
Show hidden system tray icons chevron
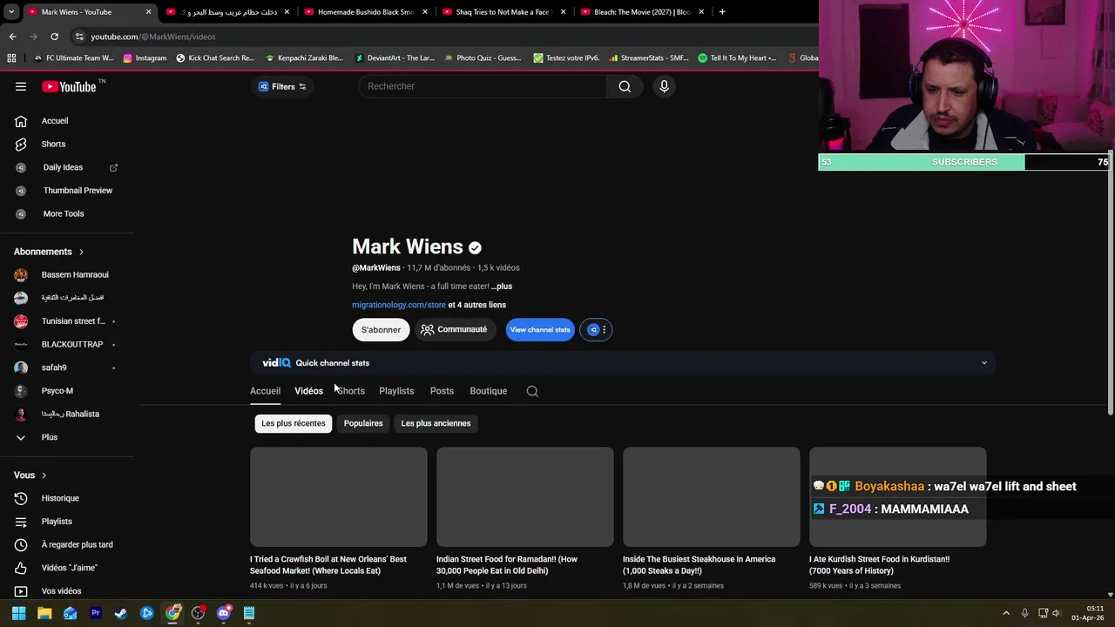coord(1006,613)
